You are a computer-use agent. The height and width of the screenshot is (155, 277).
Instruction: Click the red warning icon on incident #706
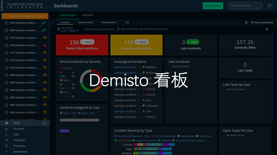45,45
